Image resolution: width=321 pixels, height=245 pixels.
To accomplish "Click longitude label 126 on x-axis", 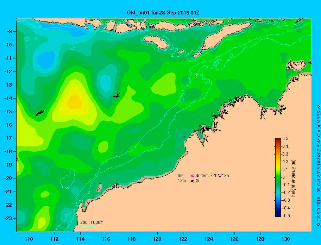I will click(x=234, y=239).
